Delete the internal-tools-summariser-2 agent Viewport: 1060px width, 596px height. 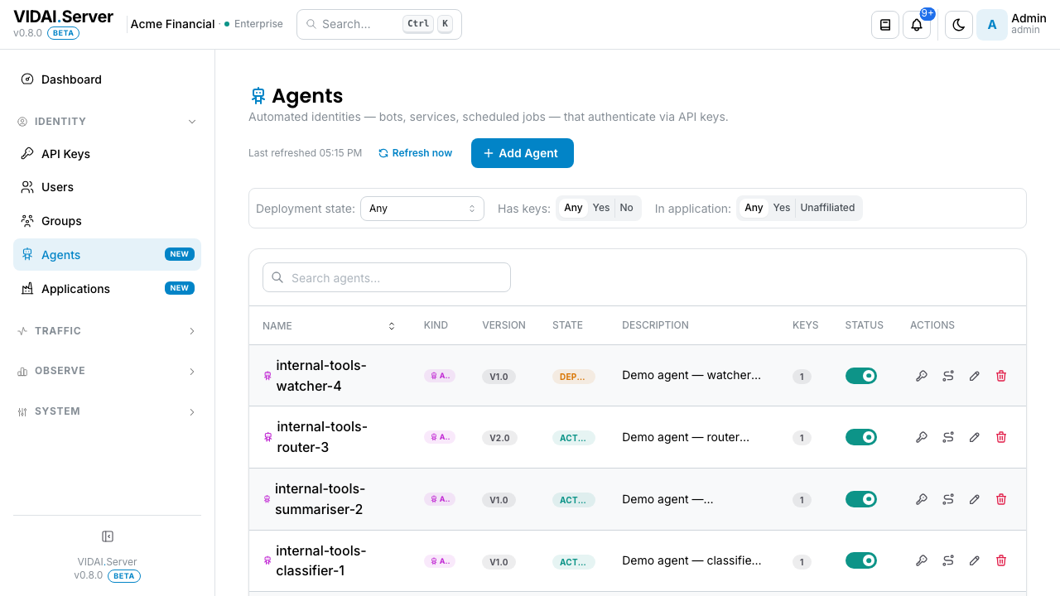pos(1001,499)
